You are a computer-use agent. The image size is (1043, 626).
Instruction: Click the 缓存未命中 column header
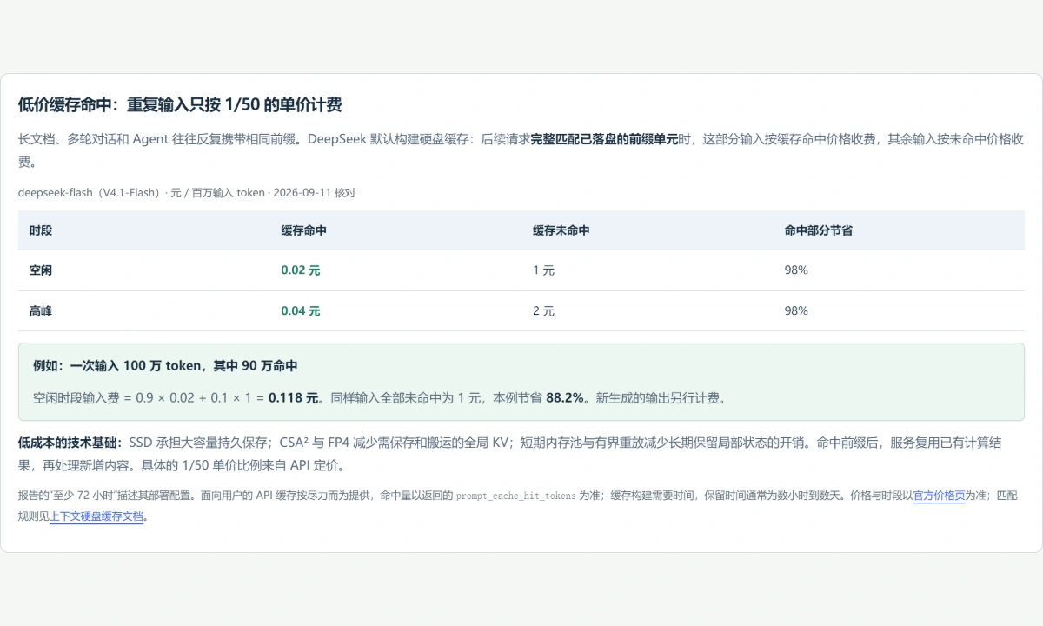561,230
